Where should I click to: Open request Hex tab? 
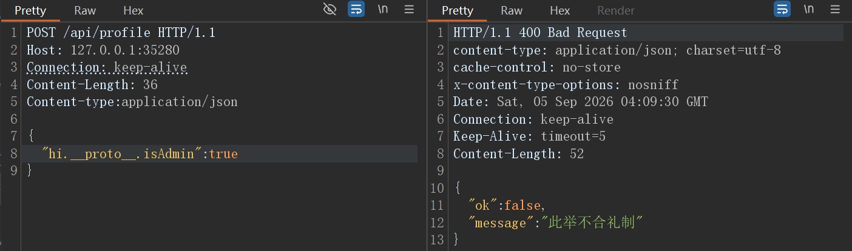133,10
